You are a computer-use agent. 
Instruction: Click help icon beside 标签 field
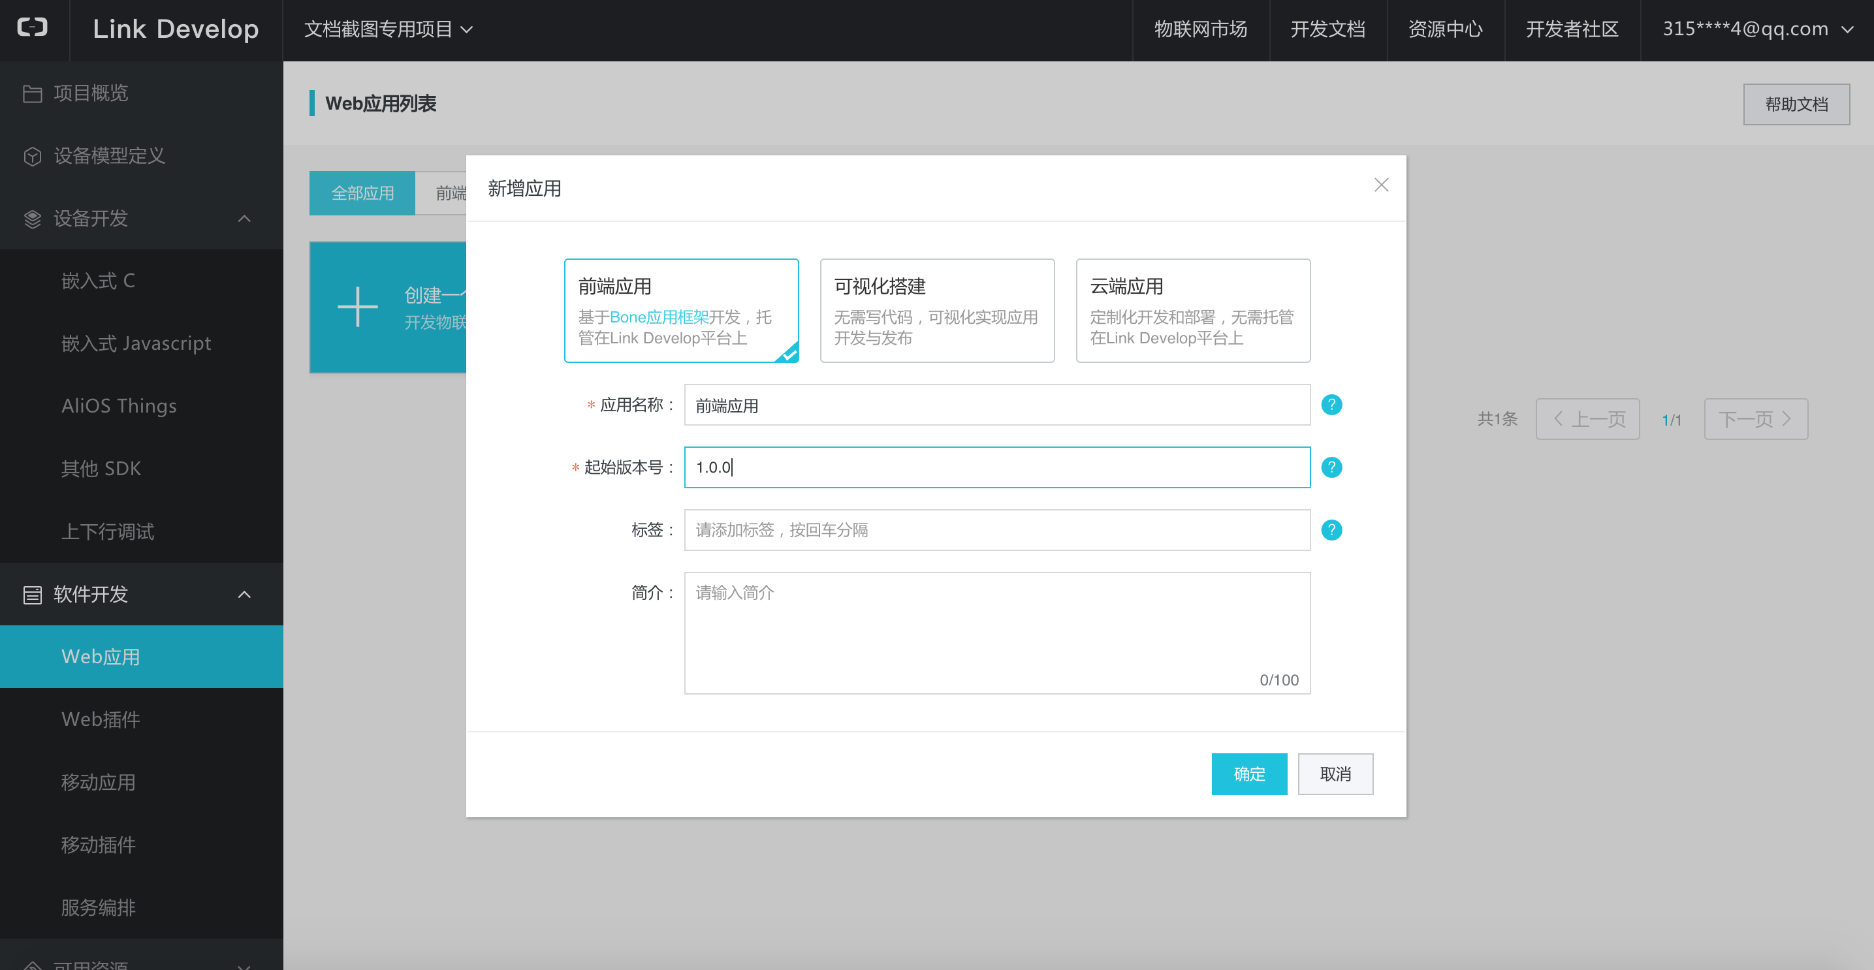1331,529
